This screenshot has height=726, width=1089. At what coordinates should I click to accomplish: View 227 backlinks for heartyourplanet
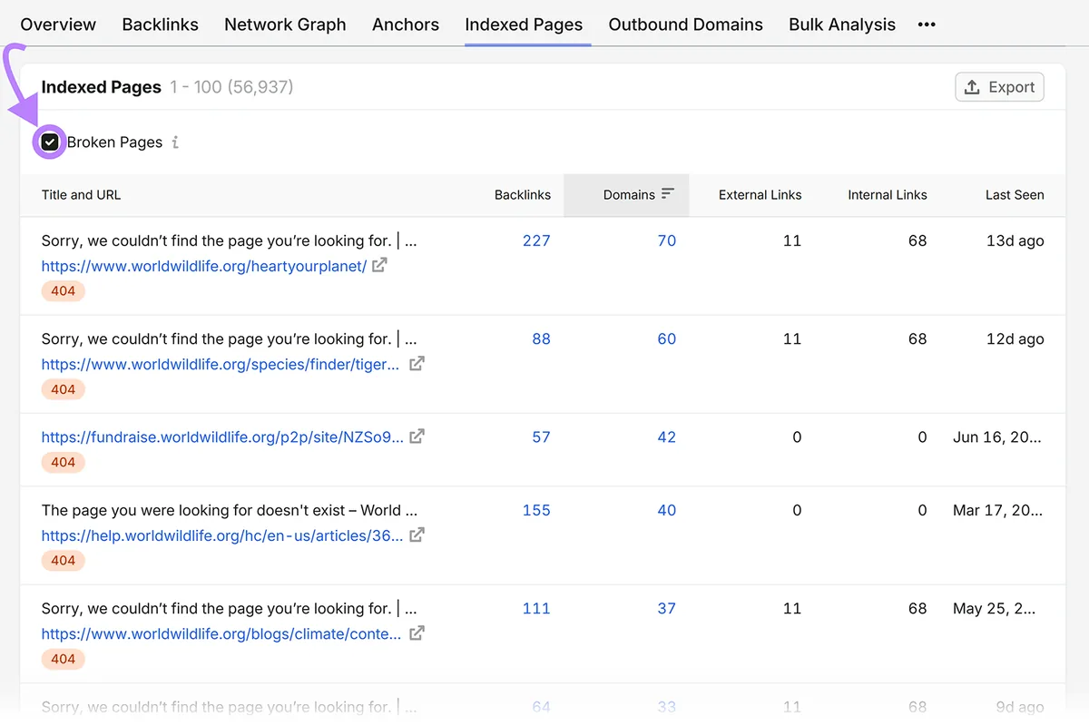coord(536,240)
